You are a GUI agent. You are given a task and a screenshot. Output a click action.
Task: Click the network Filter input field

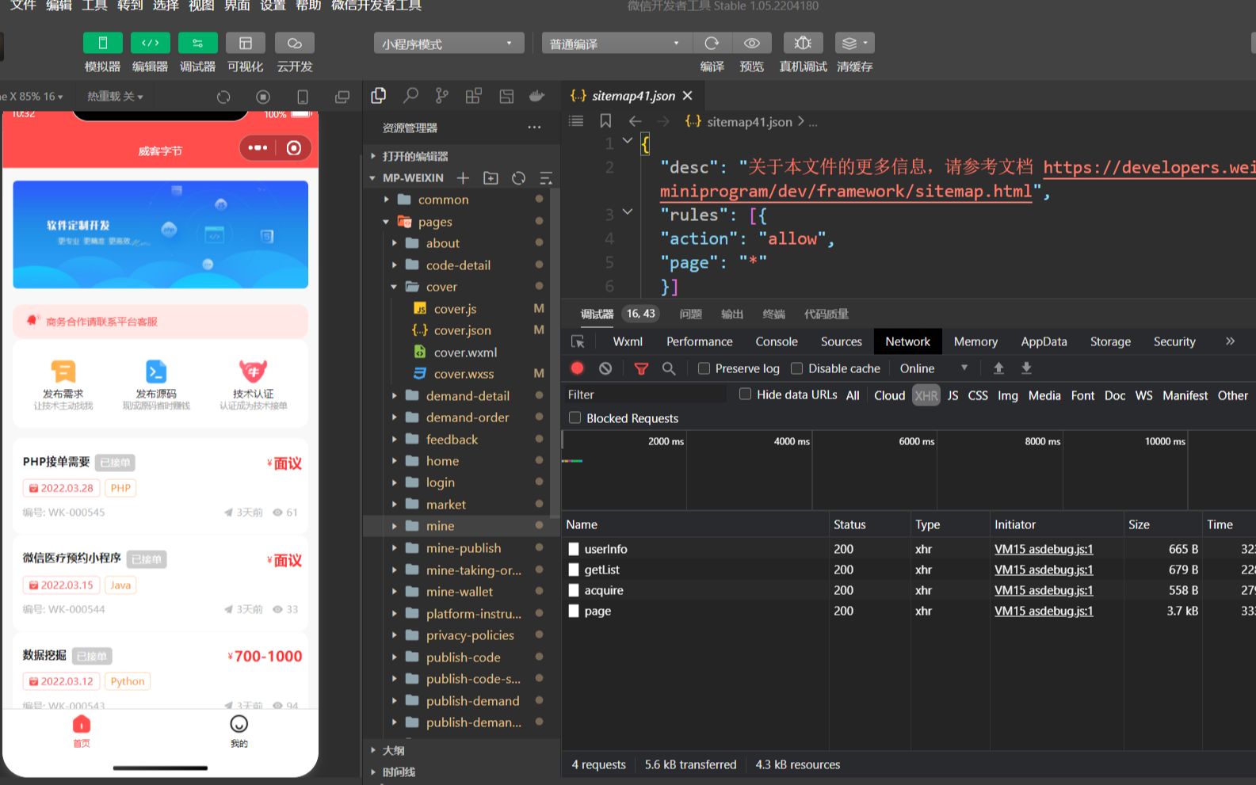pos(643,394)
